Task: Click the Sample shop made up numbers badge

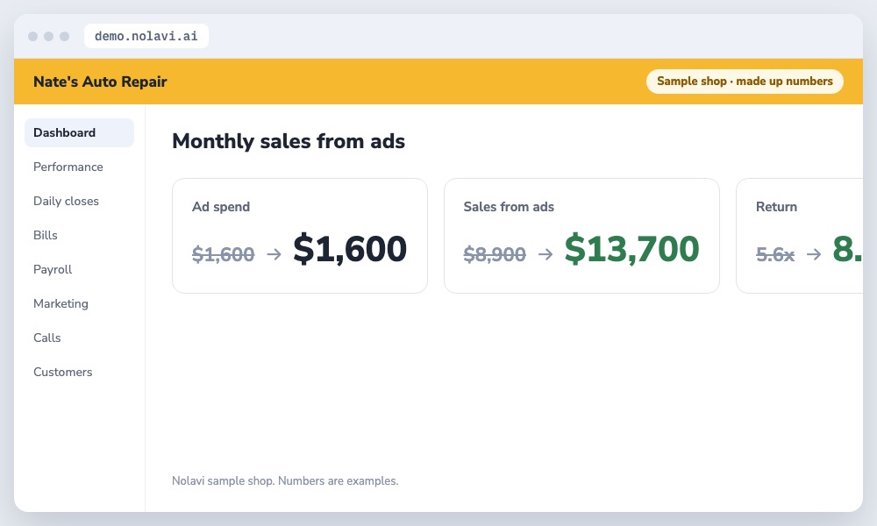Action: tap(745, 81)
